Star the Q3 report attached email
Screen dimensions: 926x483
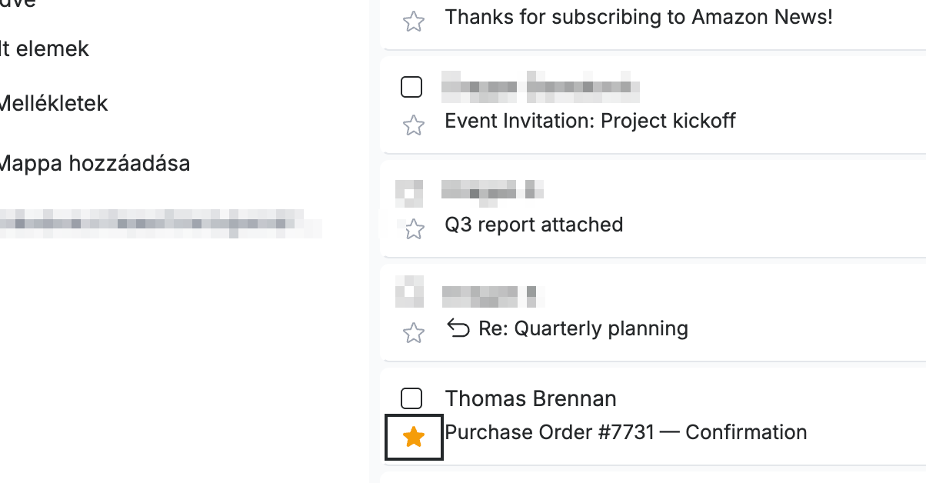point(414,228)
